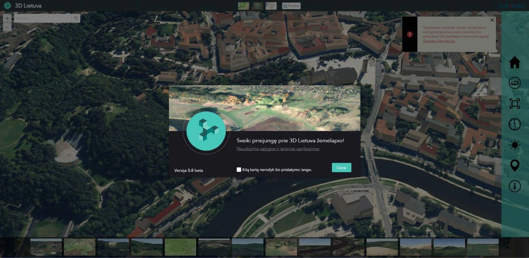Click the plus zoom in button

(7, 18)
